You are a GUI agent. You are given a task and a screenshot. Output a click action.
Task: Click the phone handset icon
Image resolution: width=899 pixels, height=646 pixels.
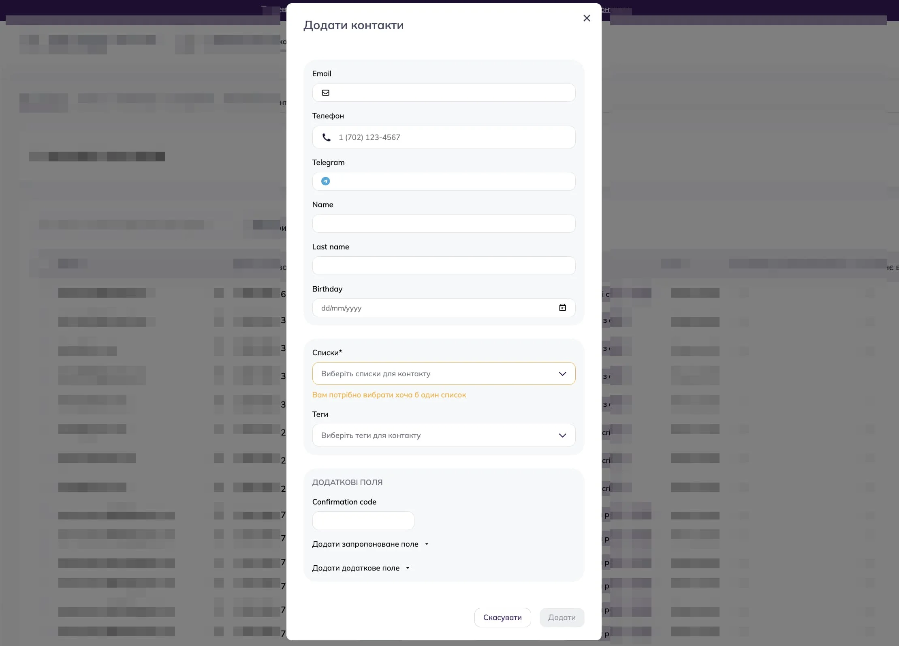[x=326, y=137]
